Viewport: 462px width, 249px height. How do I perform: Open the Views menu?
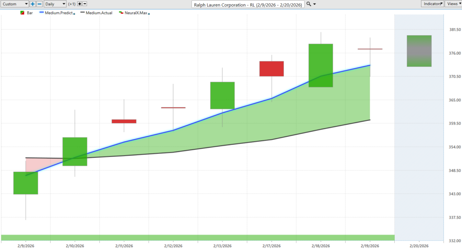point(453,4)
